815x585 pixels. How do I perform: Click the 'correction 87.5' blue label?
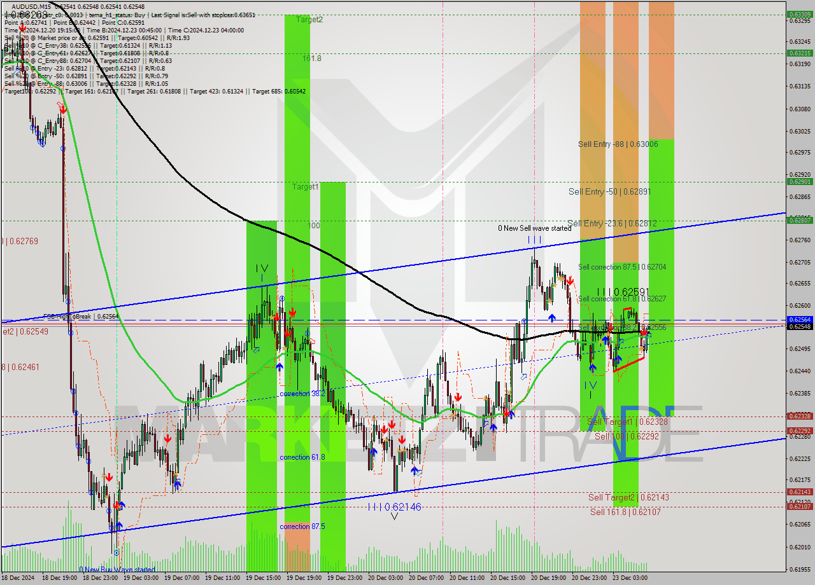click(x=302, y=526)
